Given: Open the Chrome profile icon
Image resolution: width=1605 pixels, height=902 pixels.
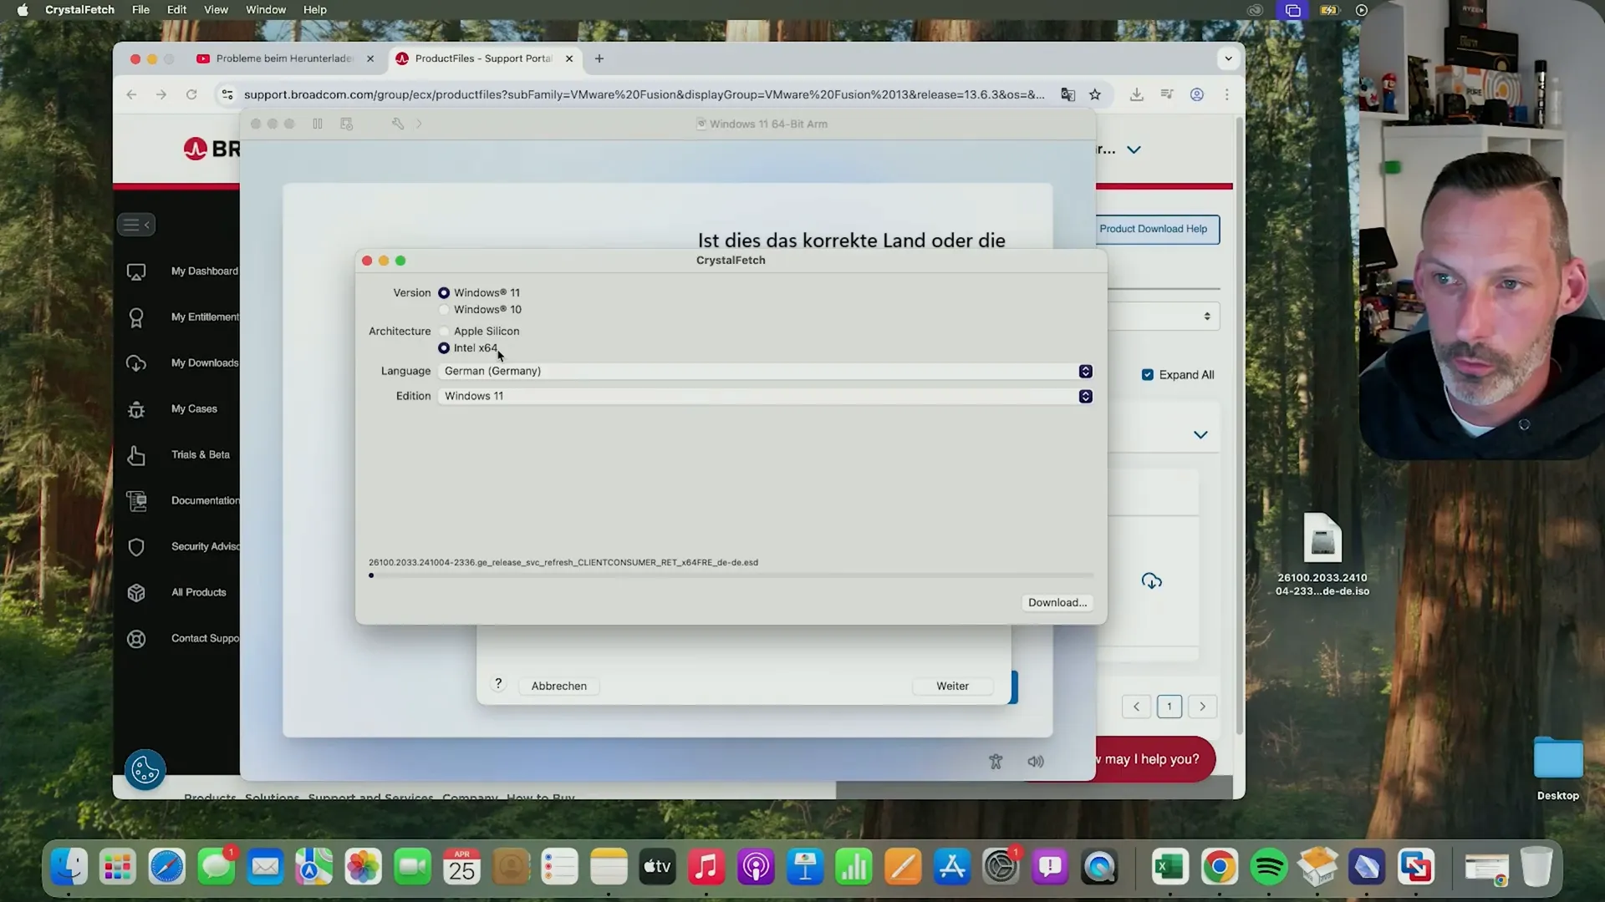Looking at the screenshot, I should click(x=1197, y=94).
